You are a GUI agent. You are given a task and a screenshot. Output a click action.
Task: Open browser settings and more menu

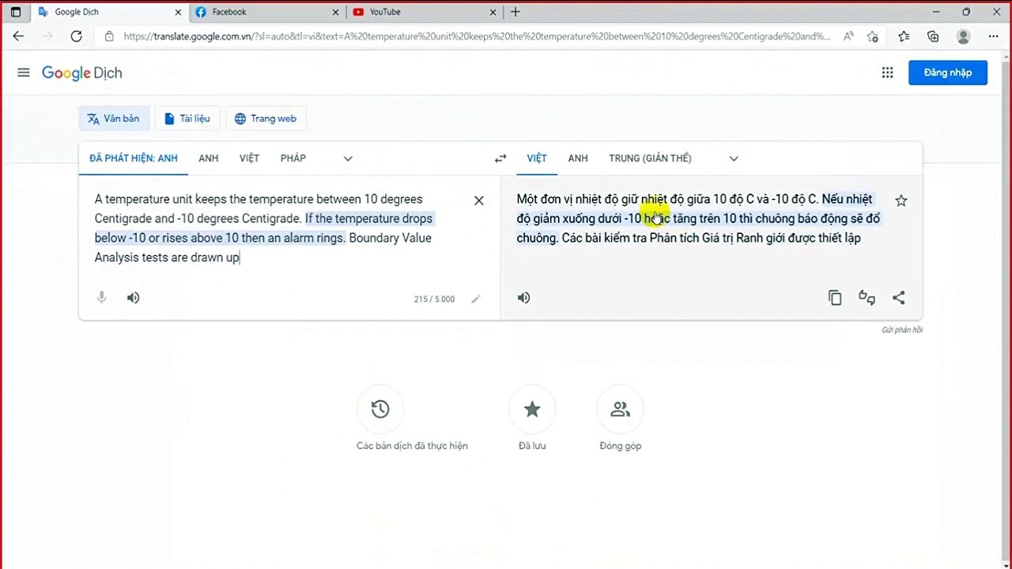(993, 36)
